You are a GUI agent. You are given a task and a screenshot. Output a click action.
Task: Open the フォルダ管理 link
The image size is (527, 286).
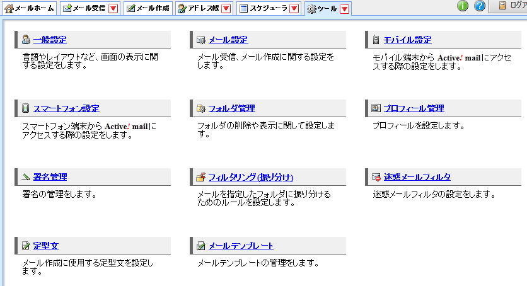[231, 108]
